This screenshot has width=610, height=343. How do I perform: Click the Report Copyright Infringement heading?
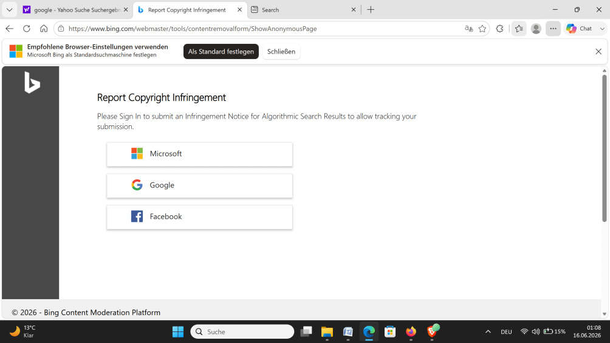tap(162, 97)
